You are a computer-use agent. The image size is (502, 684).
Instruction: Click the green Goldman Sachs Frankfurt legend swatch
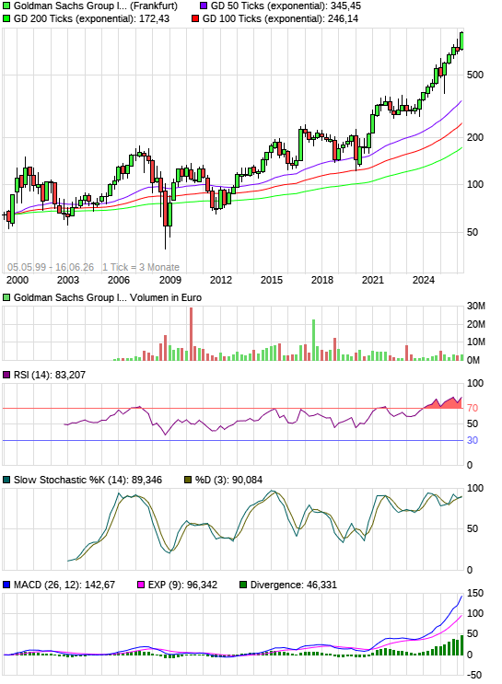point(6,6)
